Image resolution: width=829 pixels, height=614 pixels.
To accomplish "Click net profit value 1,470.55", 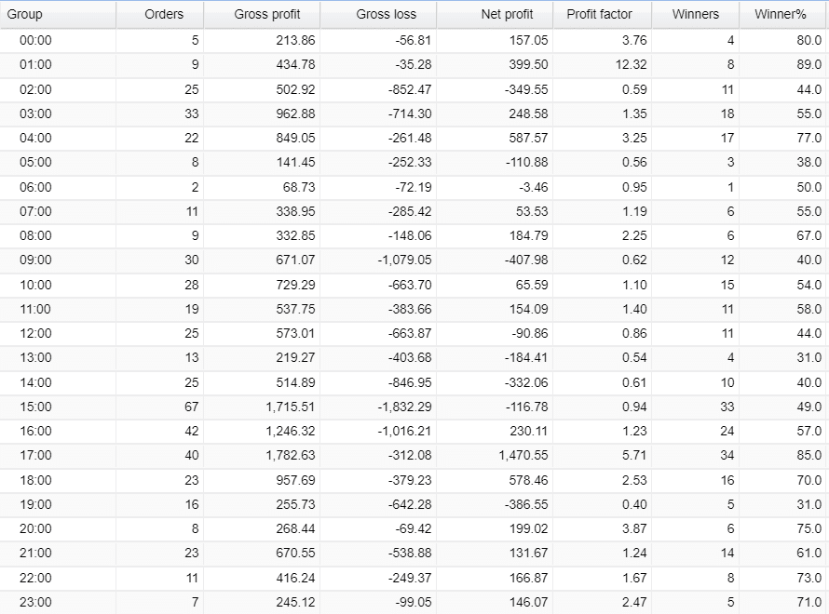I will [517, 456].
